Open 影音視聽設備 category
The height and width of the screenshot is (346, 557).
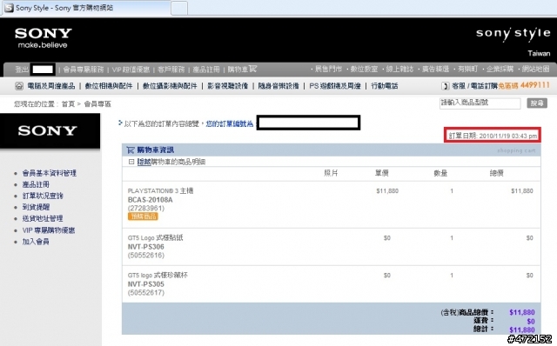coord(228,86)
